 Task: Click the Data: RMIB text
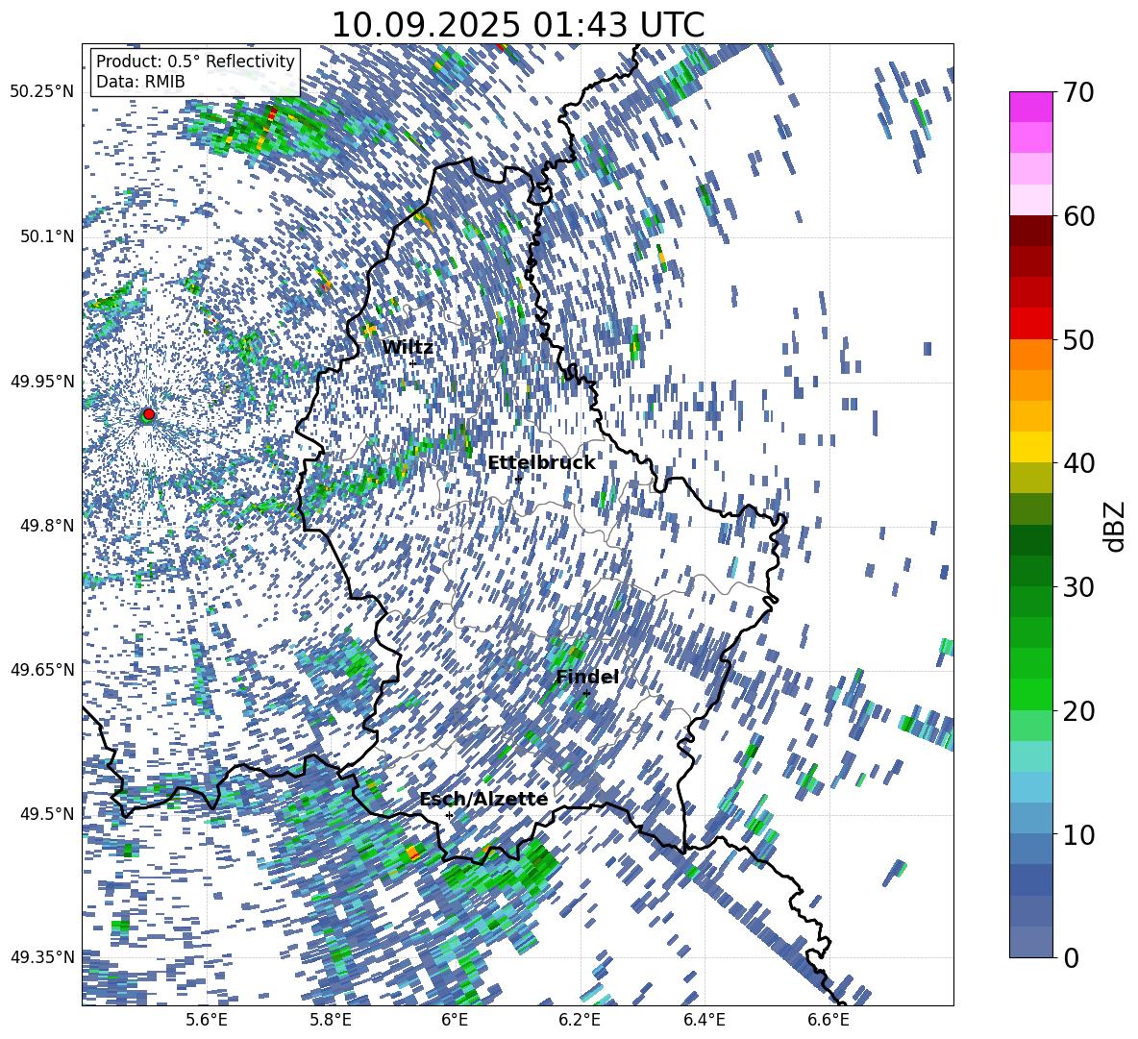(140, 82)
